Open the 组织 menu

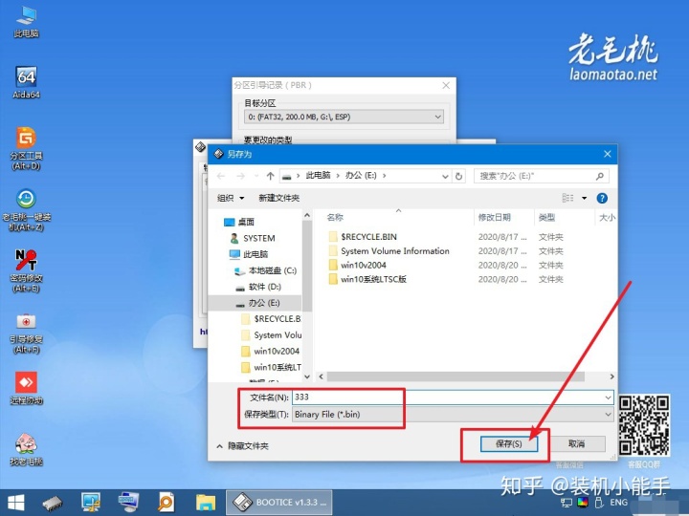[231, 198]
